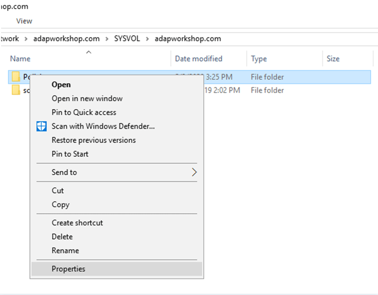This screenshot has width=378, height=295.
Task: Select Pin to Start
Action: click(70, 154)
